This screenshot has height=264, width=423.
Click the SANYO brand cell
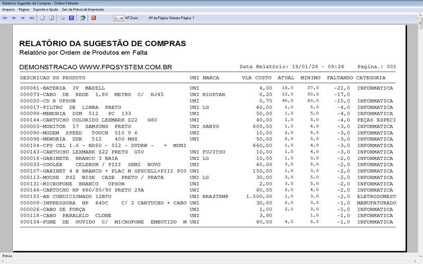pos(210,126)
